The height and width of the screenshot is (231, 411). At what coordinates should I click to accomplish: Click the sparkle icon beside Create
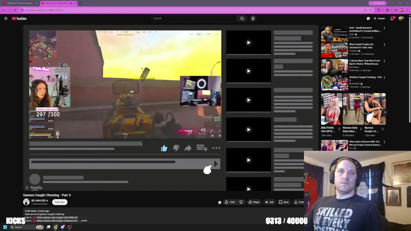click(x=368, y=19)
